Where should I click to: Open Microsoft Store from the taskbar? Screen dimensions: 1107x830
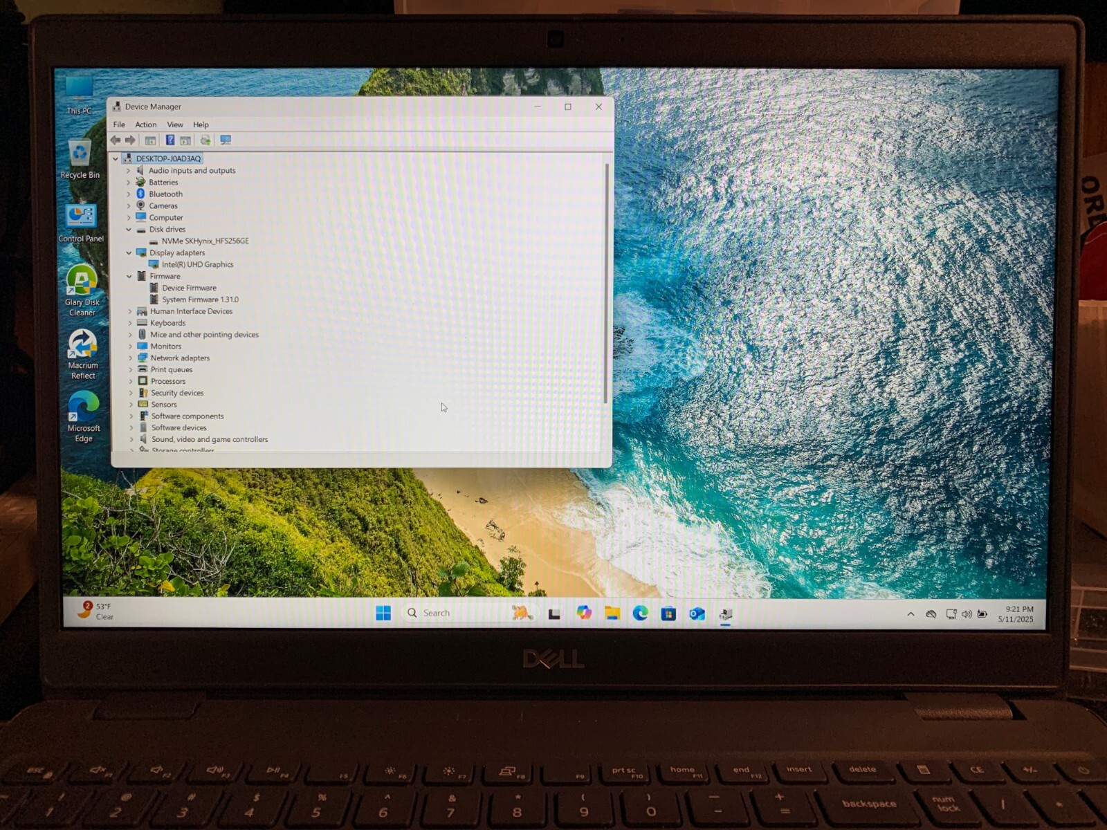(668, 614)
